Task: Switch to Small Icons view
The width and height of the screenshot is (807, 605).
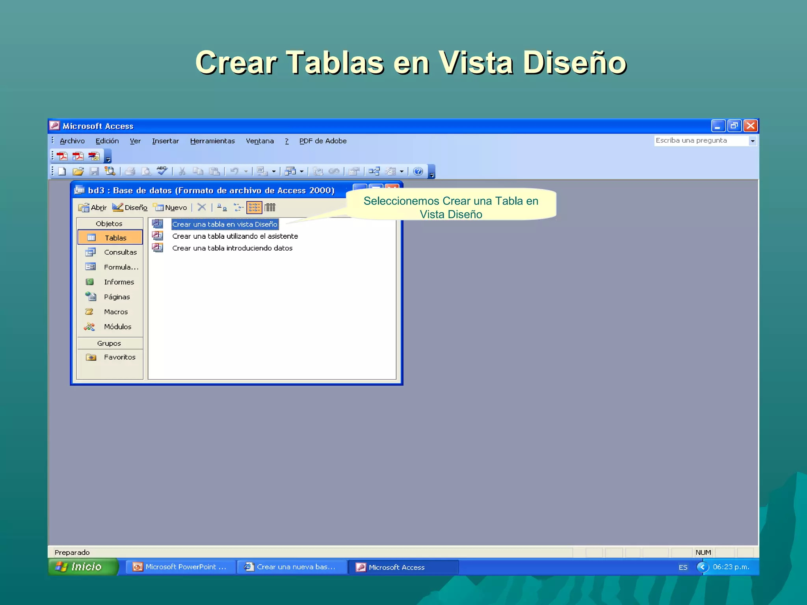Action: pyautogui.click(x=238, y=207)
